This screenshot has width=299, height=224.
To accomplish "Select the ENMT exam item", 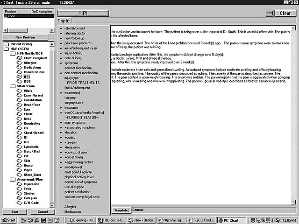I will [x=28, y=114].
